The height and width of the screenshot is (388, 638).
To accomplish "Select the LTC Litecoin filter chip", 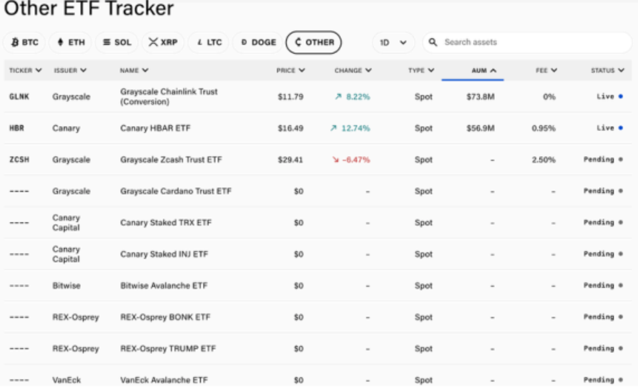I will tap(209, 43).
